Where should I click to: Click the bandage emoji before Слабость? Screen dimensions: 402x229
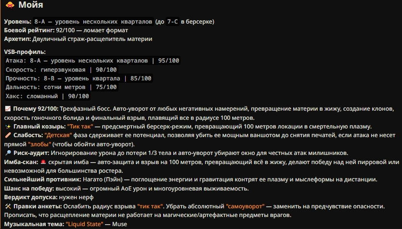pos(8,135)
